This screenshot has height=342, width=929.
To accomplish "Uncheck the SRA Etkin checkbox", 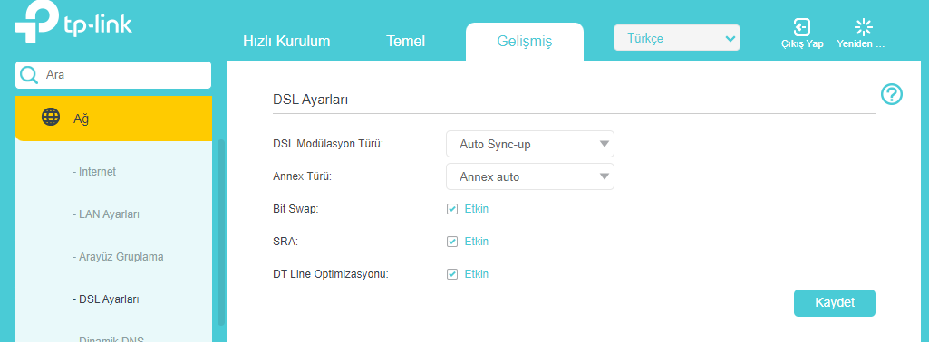I will tap(452, 242).
